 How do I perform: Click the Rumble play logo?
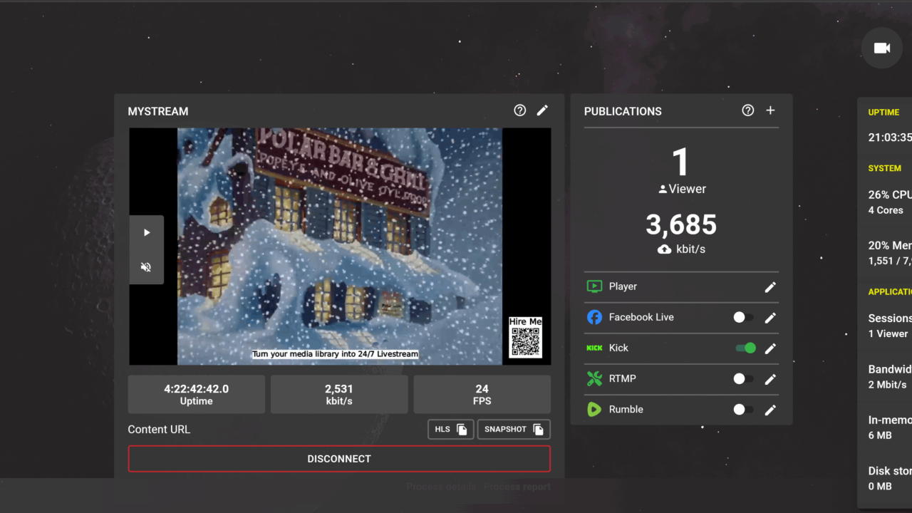click(x=594, y=409)
